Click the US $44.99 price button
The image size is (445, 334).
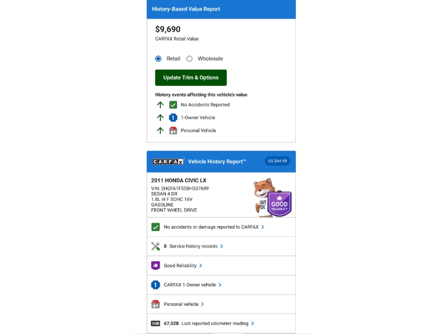(277, 161)
